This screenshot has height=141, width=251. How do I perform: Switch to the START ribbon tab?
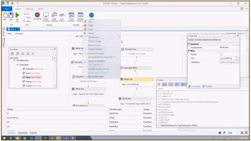pos(7,9)
